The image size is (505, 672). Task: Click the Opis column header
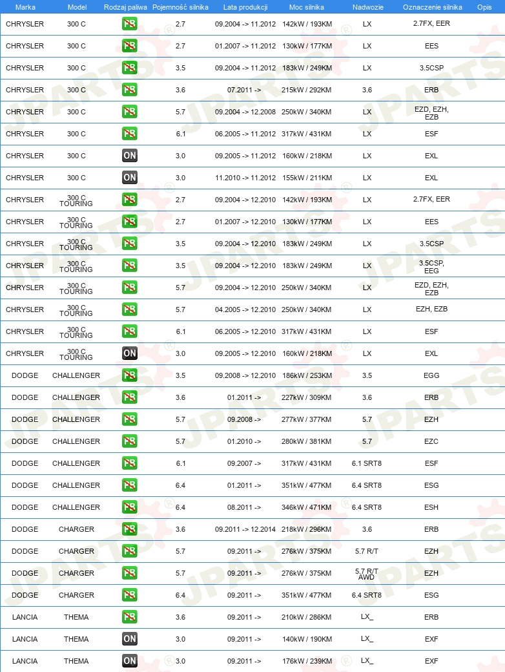[x=484, y=7]
